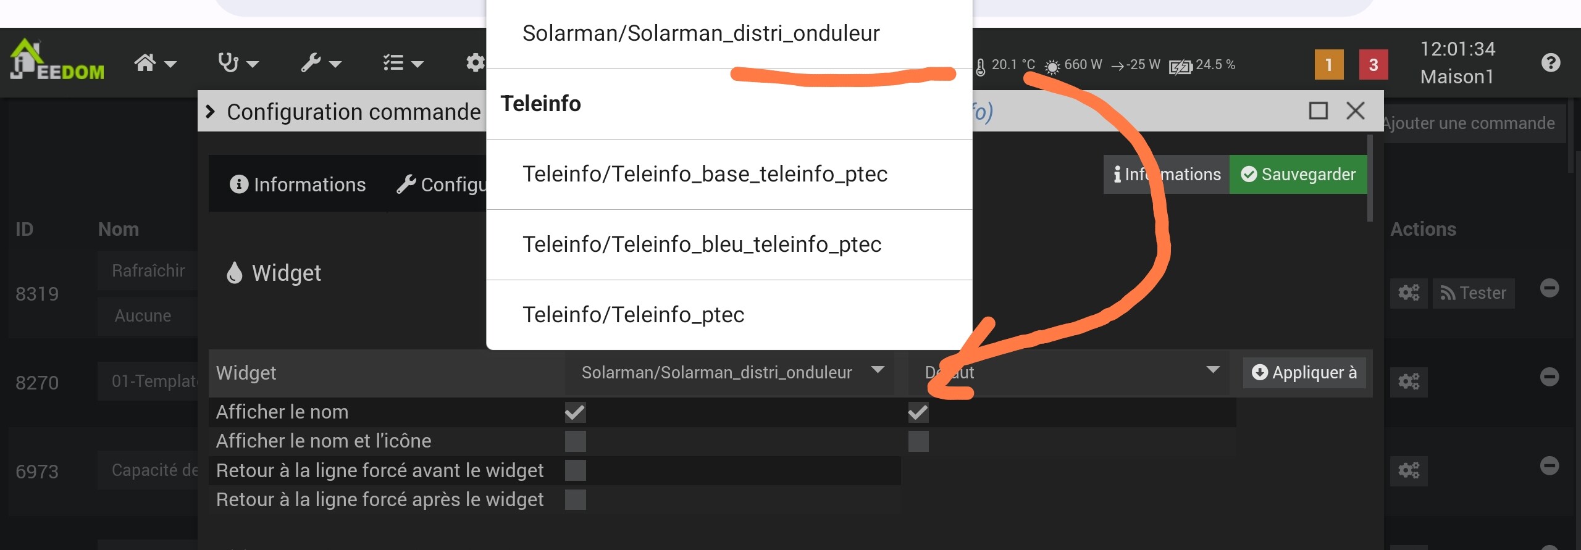Open the task list menu icon
This screenshot has width=1581, height=550.
point(402,63)
